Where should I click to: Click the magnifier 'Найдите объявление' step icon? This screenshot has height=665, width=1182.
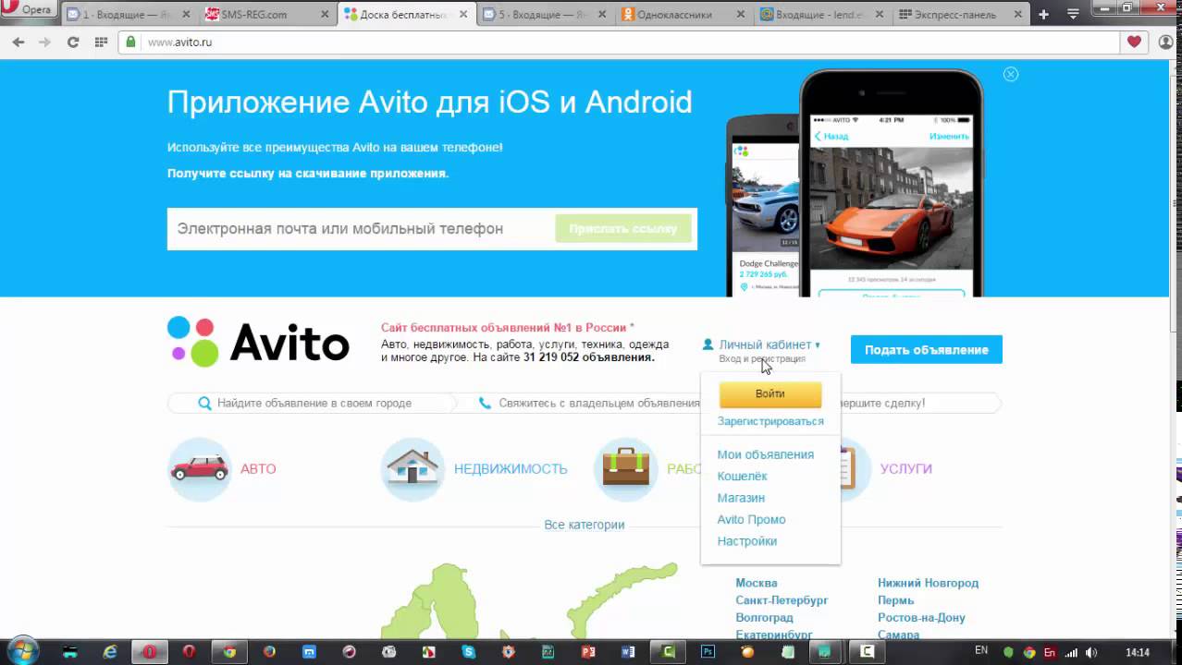tap(205, 403)
